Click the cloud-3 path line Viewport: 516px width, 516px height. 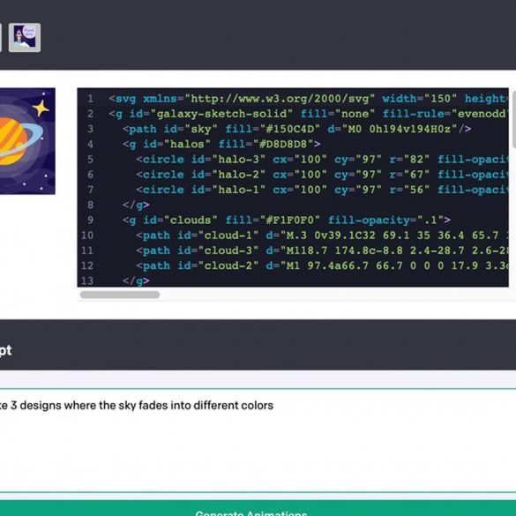tap(322, 251)
